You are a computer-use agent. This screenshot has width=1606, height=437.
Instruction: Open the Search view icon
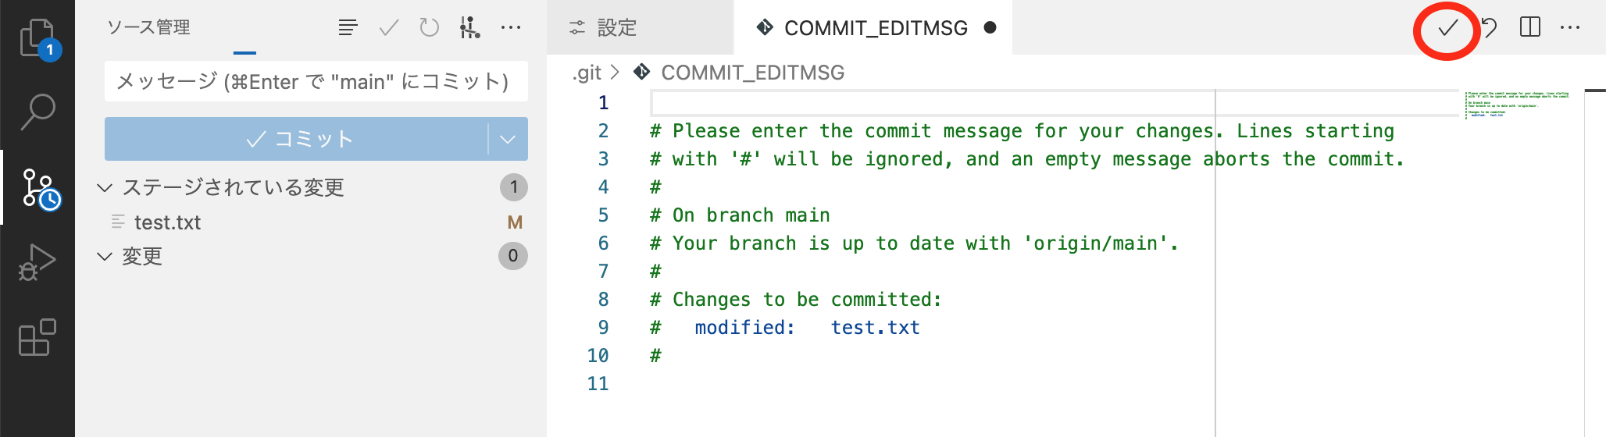point(37,112)
